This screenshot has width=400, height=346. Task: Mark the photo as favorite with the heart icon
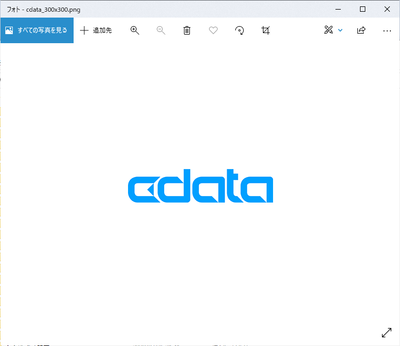213,30
